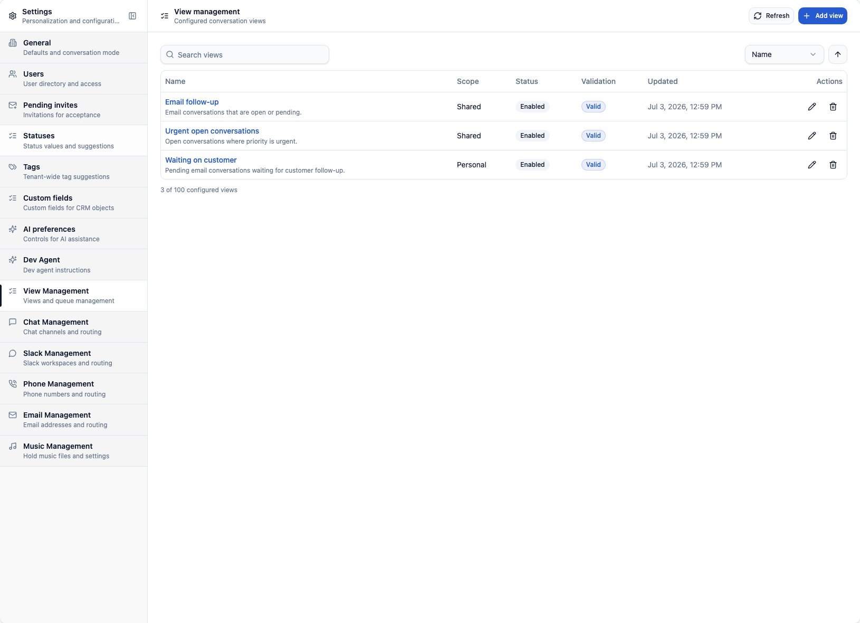Image resolution: width=860 pixels, height=623 pixels.
Task: Delete the Urgent open conversations view
Action: pyautogui.click(x=833, y=136)
